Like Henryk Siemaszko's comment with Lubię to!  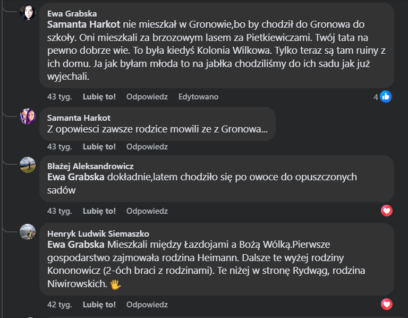pyautogui.click(x=99, y=305)
